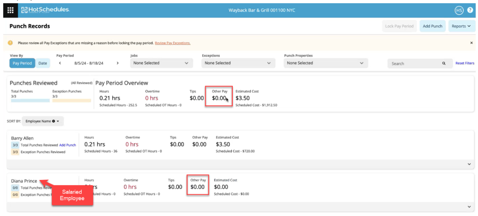Open the Exceptions filter dropdown

click(x=238, y=63)
